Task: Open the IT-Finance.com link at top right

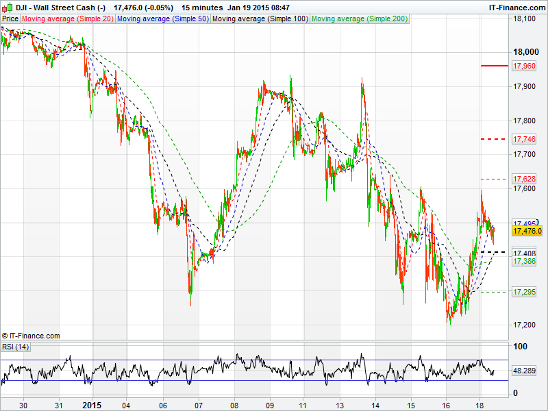Action: pos(516,7)
